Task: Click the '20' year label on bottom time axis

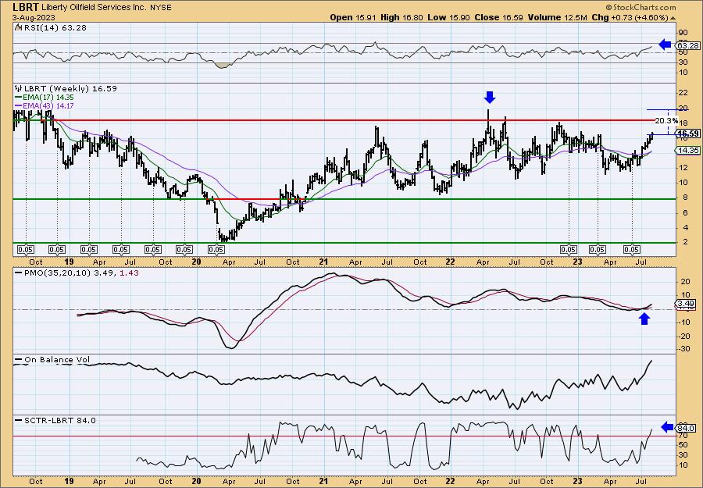Action: click(196, 481)
